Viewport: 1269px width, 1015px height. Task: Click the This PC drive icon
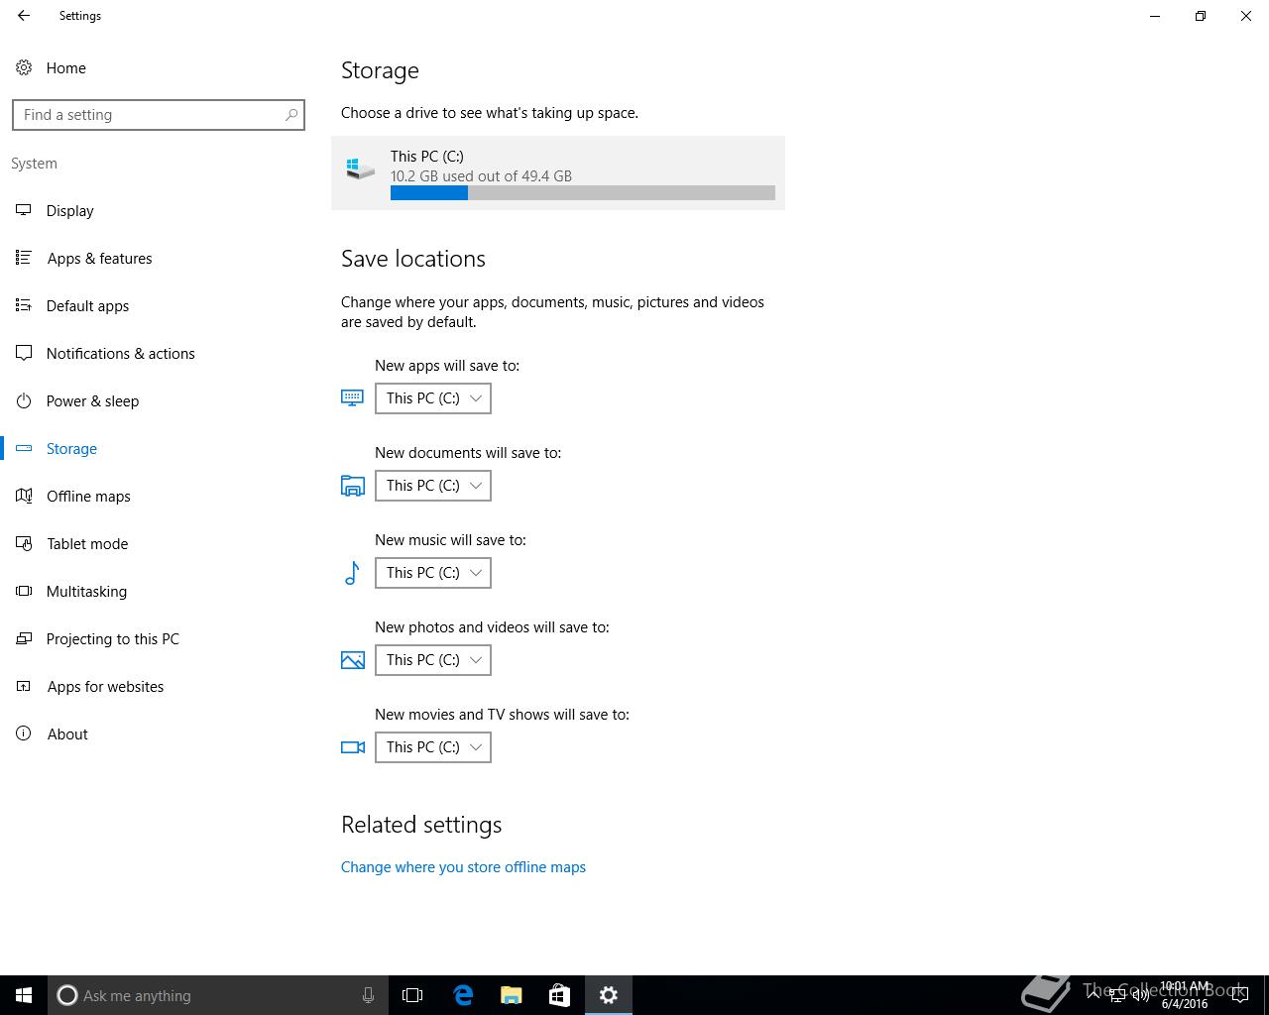click(360, 168)
